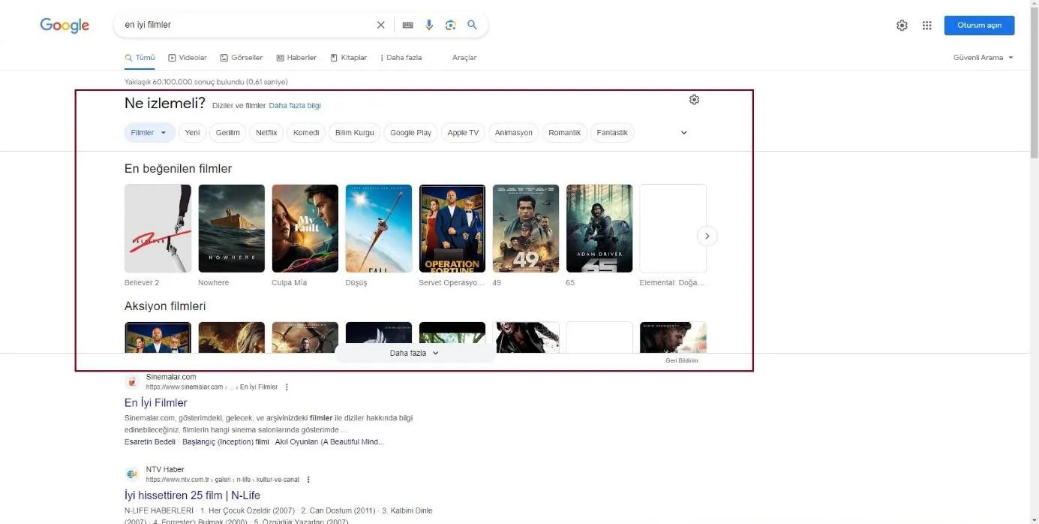Image resolution: width=1039 pixels, height=524 pixels.
Task: Open Başlangıç (Inception) filmi sitelink
Action: point(225,442)
